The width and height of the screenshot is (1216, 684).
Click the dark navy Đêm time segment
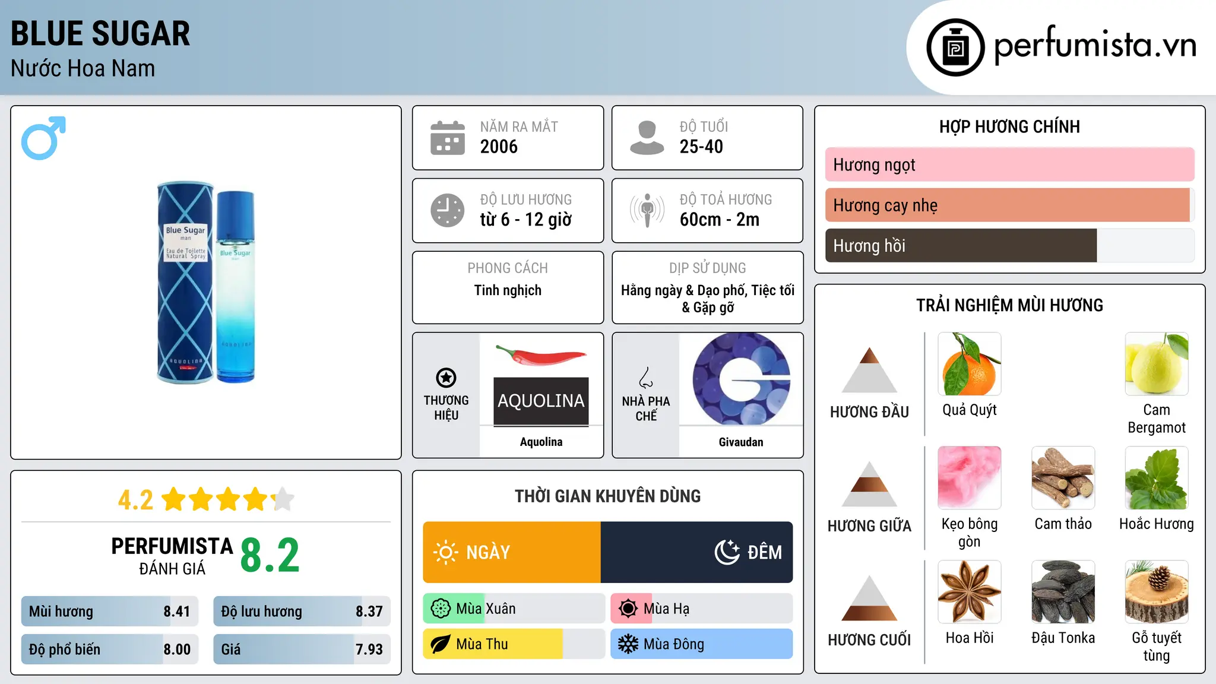[x=696, y=552]
